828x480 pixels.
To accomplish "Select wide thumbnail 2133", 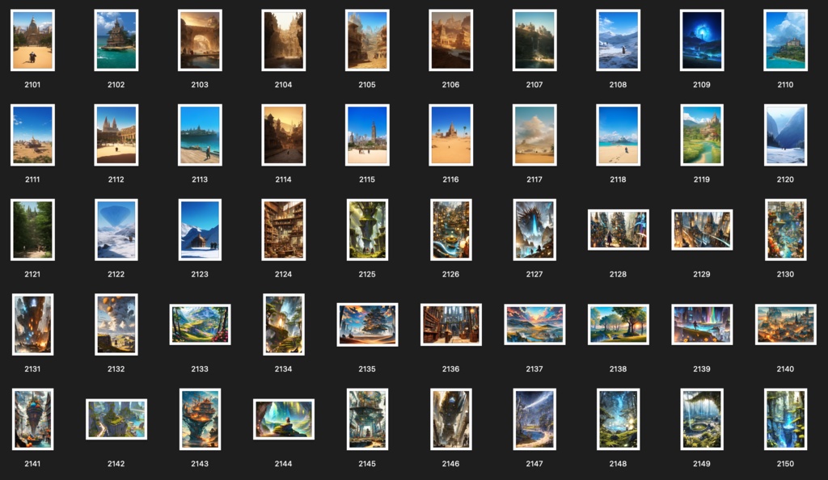I will click(x=200, y=324).
